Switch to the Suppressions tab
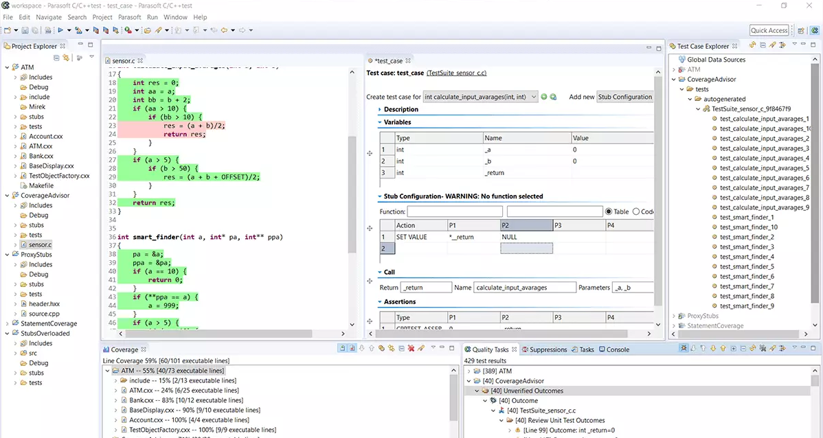Image resolution: width=823 pixels, height=438 pixels. pyautogui.click(x=544, y=349)
